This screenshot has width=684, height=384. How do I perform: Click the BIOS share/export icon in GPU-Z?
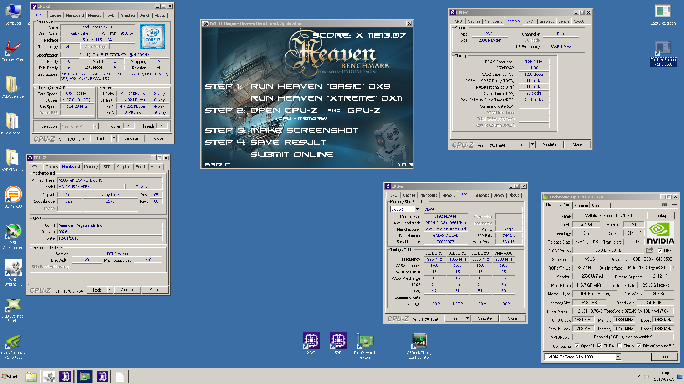649,250
